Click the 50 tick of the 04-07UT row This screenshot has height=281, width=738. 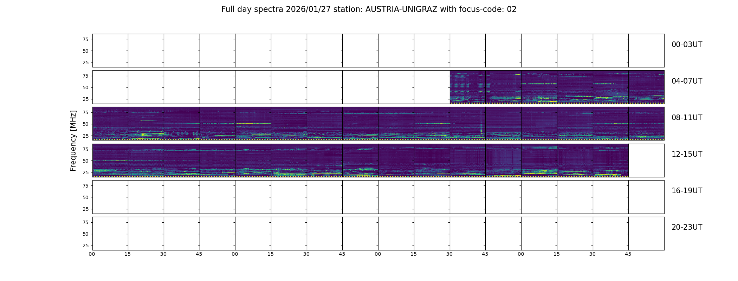85,87
